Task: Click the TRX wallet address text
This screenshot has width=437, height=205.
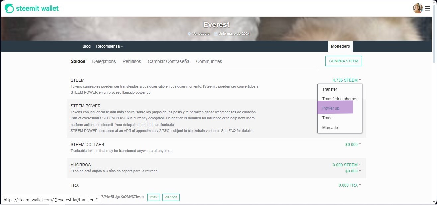Action: click(122, 197)
